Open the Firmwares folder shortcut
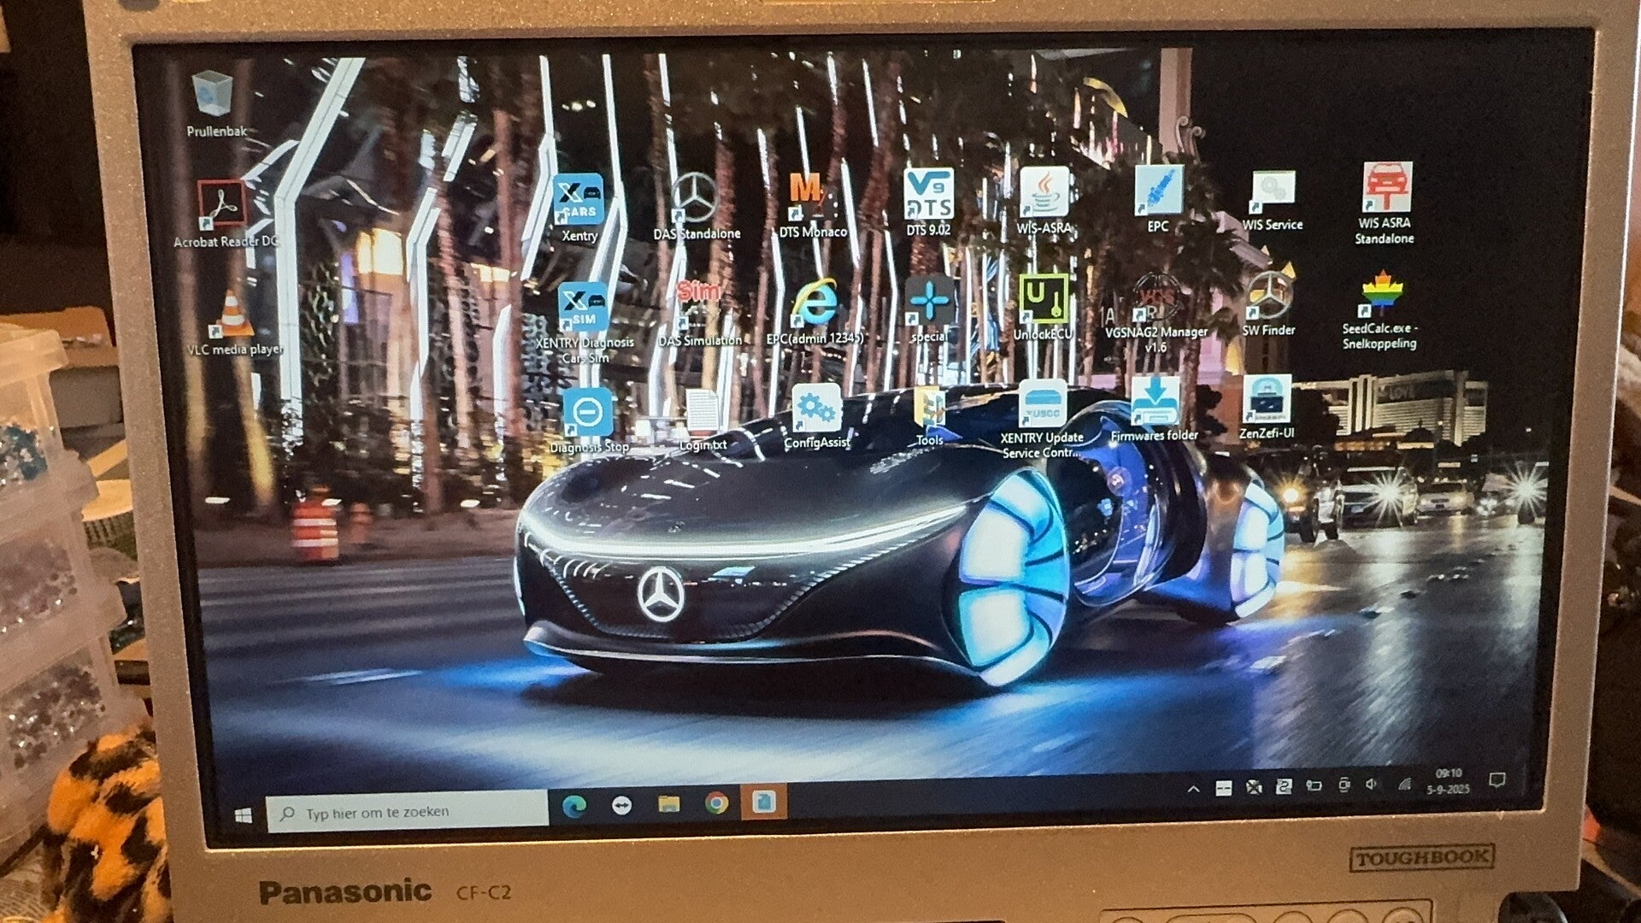The image size is (1641, 923). coord(1154,402)
